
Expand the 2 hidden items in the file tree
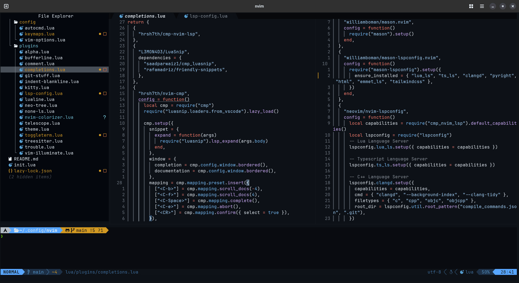click(x=30, y=177)
